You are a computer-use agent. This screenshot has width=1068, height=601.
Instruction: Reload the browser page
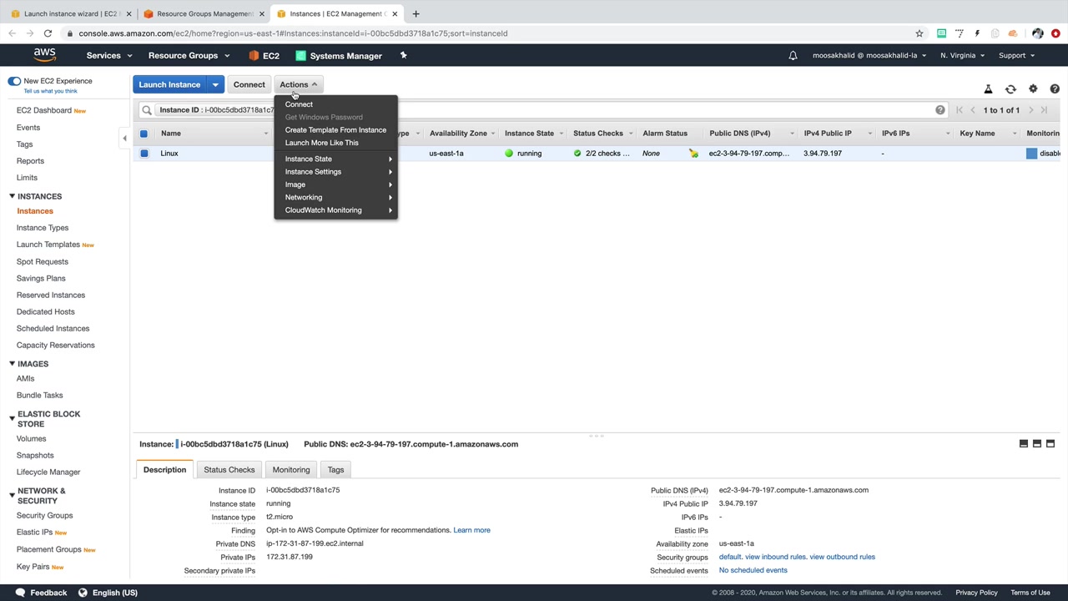click(48, 33)
